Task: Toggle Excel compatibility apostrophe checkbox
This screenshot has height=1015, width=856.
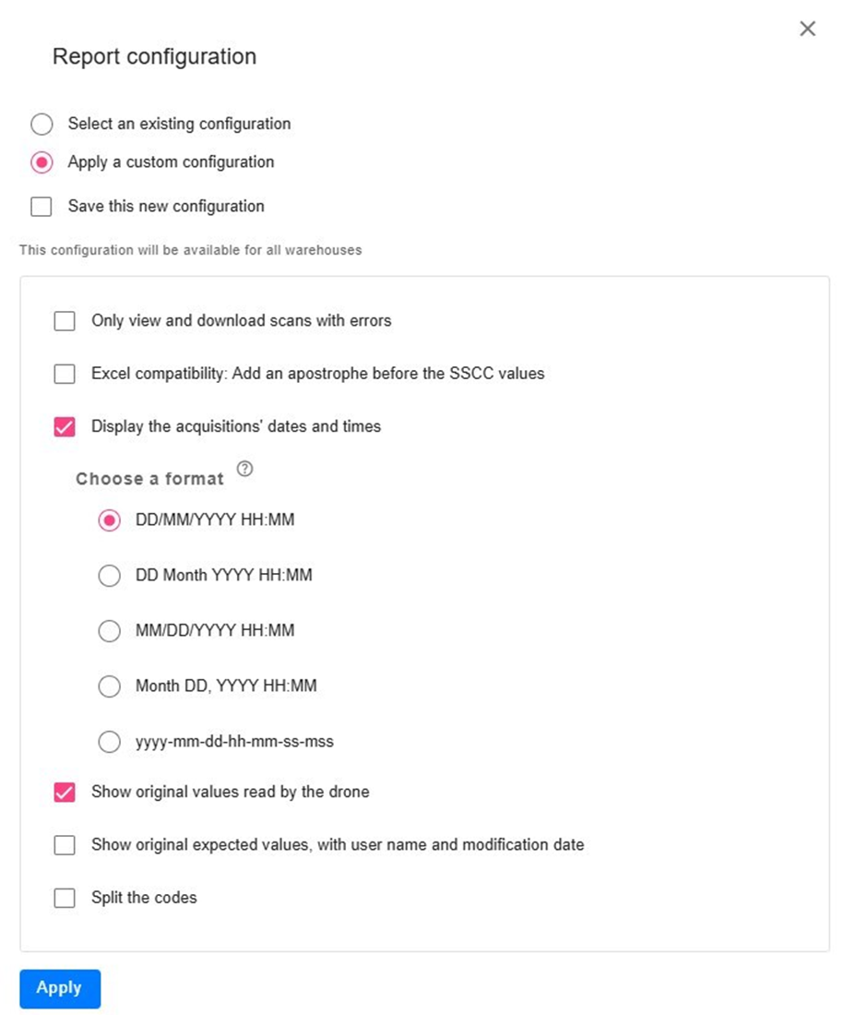Action: pos(65,374)
